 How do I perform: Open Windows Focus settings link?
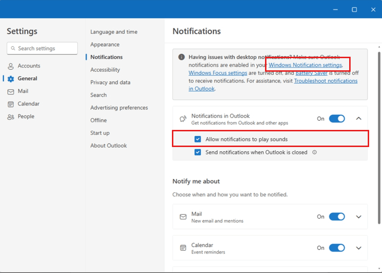218,73
